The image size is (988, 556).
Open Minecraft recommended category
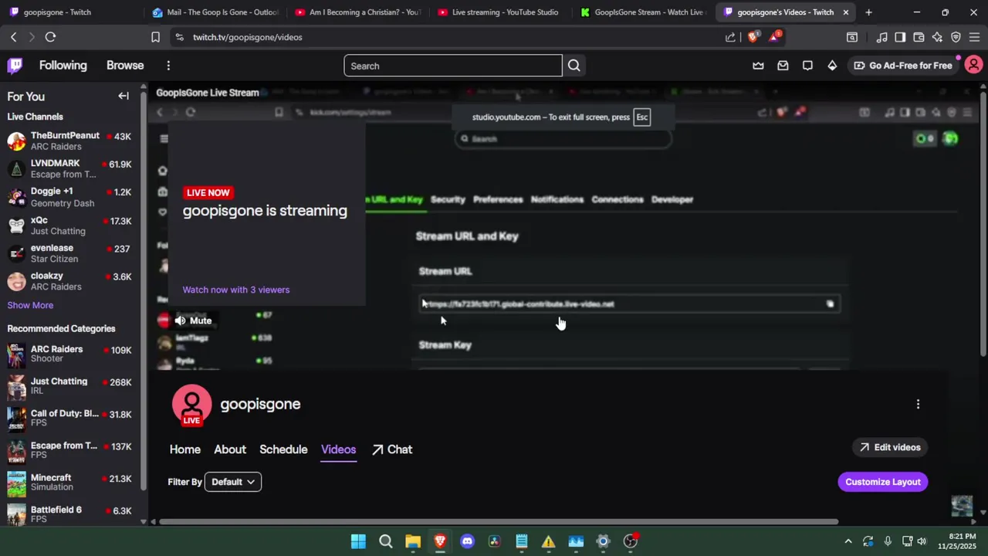(70, 483)
